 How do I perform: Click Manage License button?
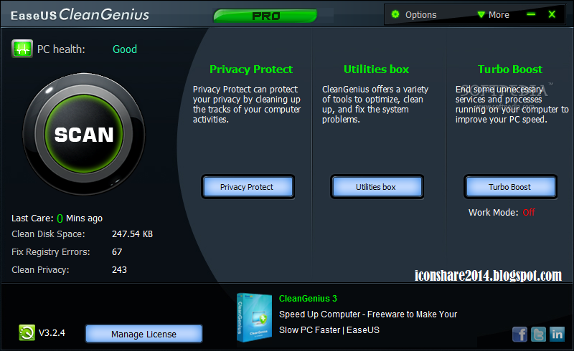[144, 334]
